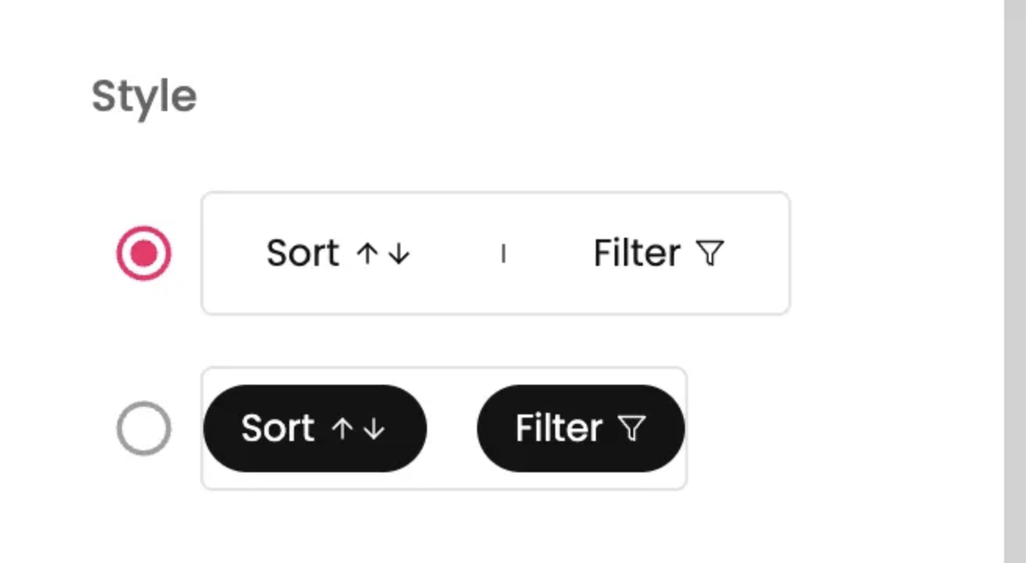Click the funnel icon inside black Filter pill

[632, 429]
